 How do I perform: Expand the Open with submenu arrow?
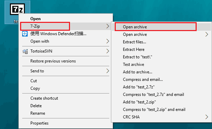(108, 41)
